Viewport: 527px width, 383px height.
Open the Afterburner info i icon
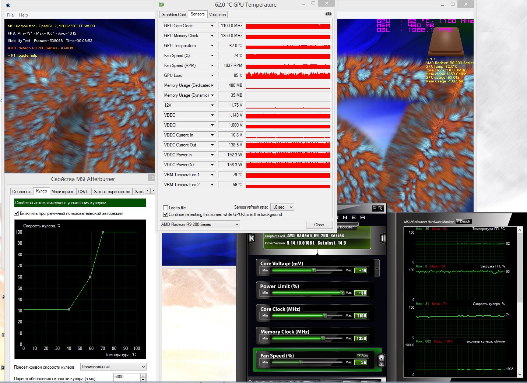coord(382,238)
